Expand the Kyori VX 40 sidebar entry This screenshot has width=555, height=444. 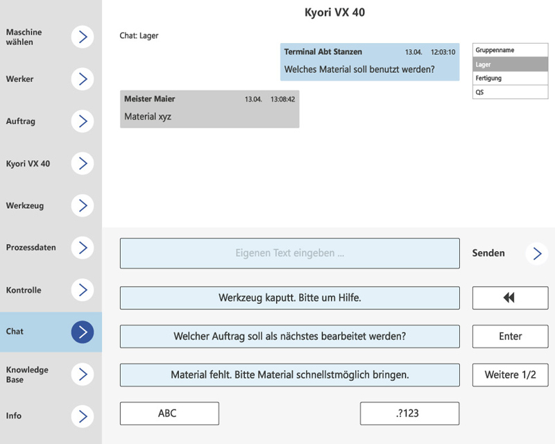click(x=82, y=164)
